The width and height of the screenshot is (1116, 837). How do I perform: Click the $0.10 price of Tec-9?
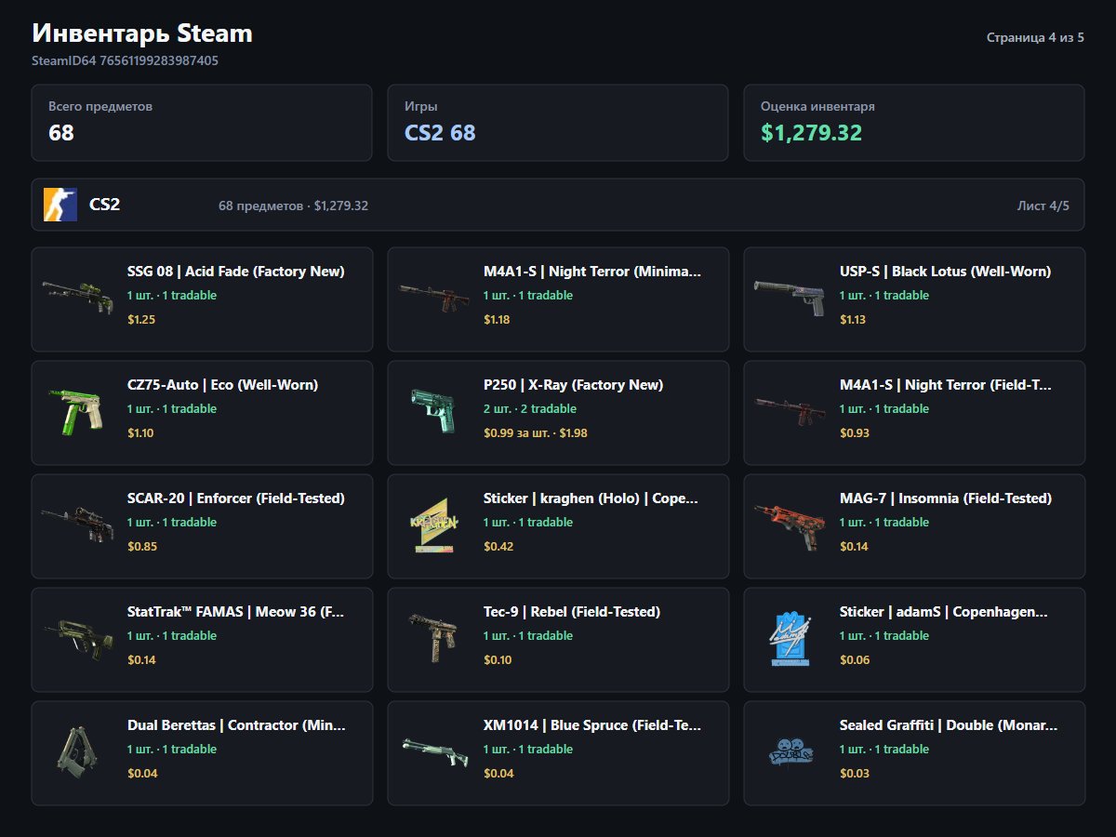[498, 660]
